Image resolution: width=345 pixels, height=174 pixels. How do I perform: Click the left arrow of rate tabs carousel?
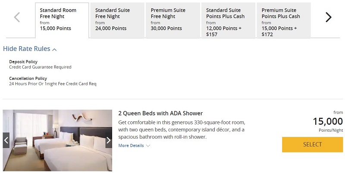point(17,17)
